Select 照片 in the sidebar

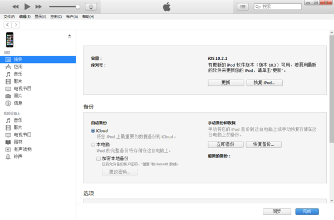point(38,96)
